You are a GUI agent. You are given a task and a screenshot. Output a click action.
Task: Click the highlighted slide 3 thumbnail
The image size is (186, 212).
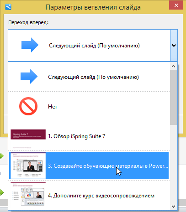[x=28, y=165]
